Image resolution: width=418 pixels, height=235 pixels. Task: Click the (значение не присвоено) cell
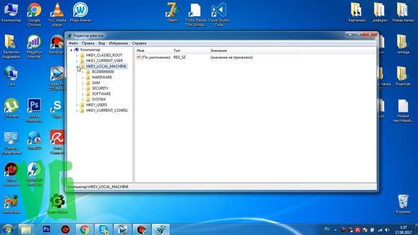pos(232,57)
